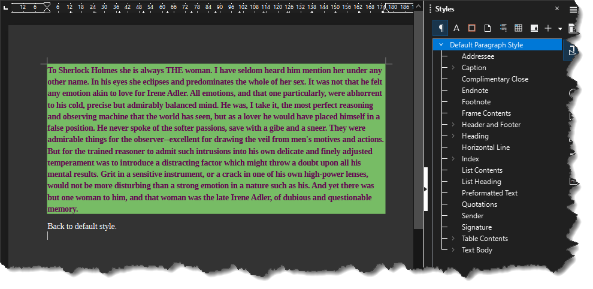Select the Addressee style
The image size is (593, 289).
478,56
